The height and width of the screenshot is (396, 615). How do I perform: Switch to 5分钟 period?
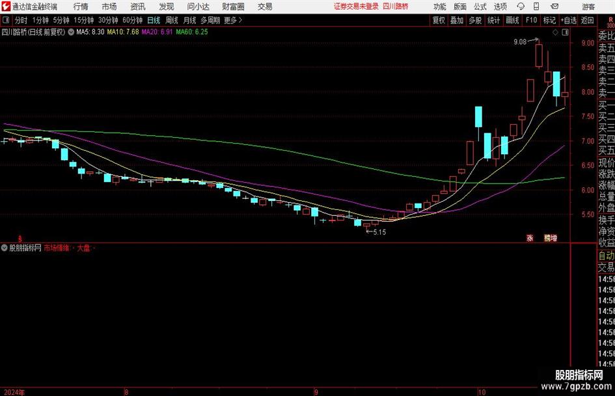tap(61, 20)
